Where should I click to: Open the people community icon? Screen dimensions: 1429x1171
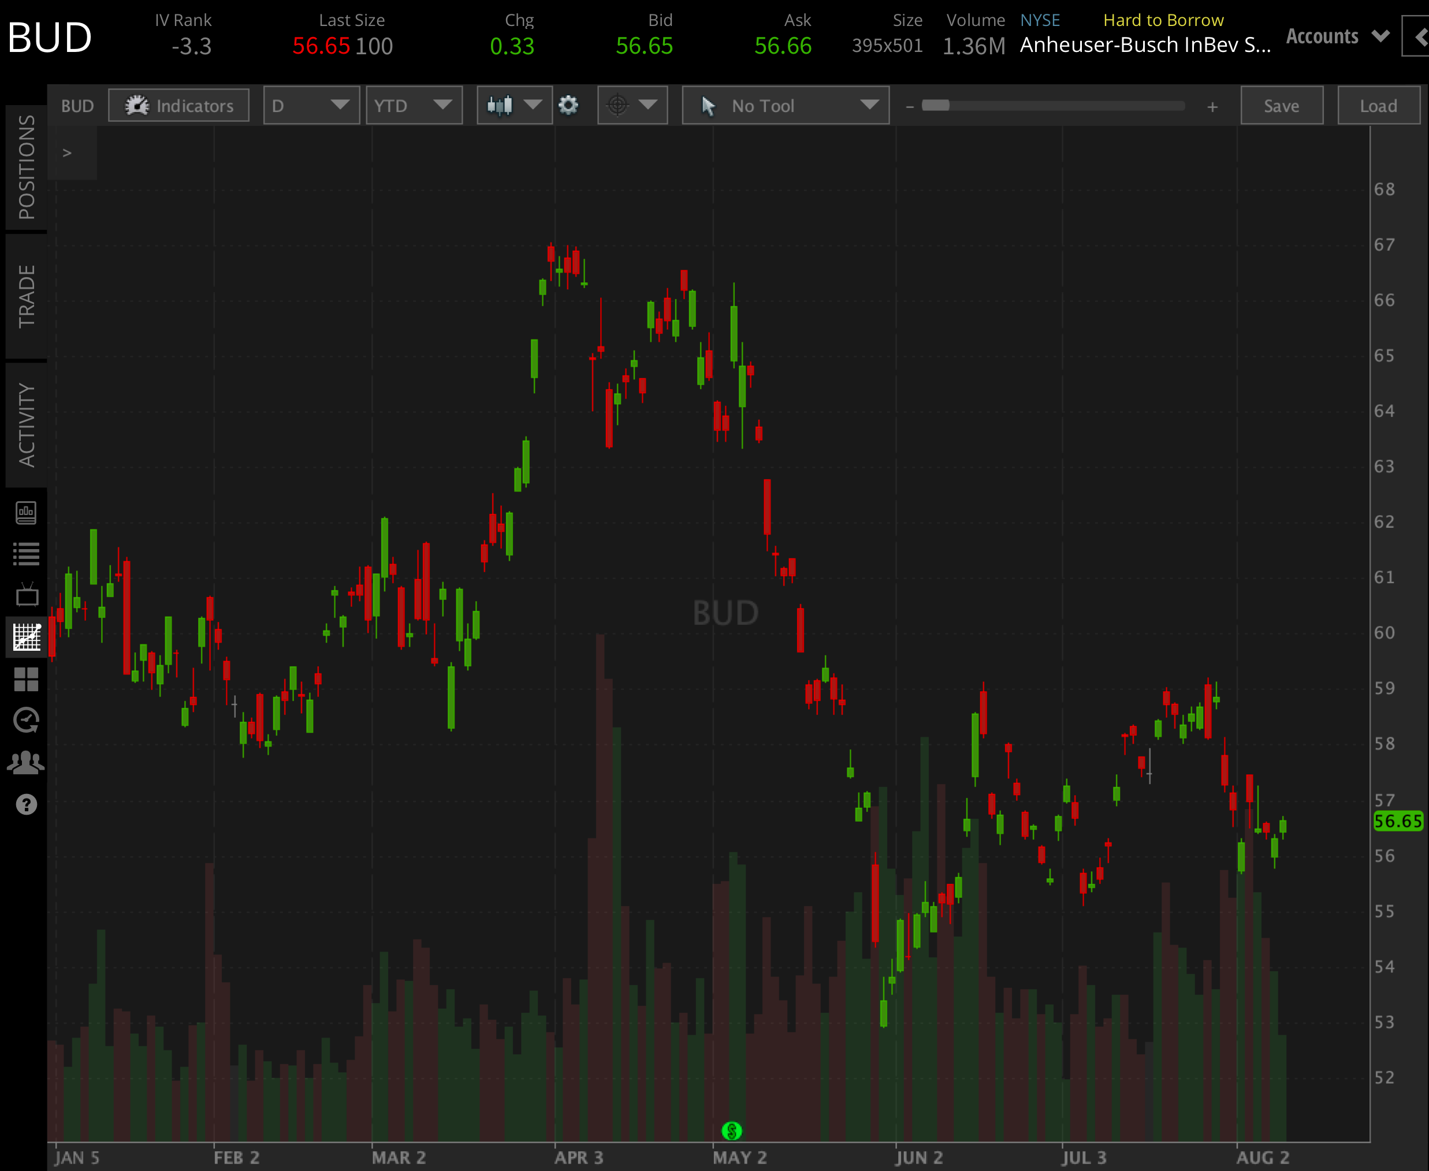[25, 762]
